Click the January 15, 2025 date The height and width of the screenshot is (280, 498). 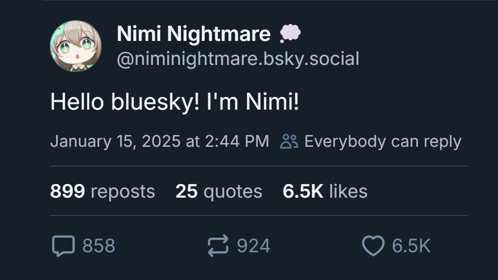(115, 141)
